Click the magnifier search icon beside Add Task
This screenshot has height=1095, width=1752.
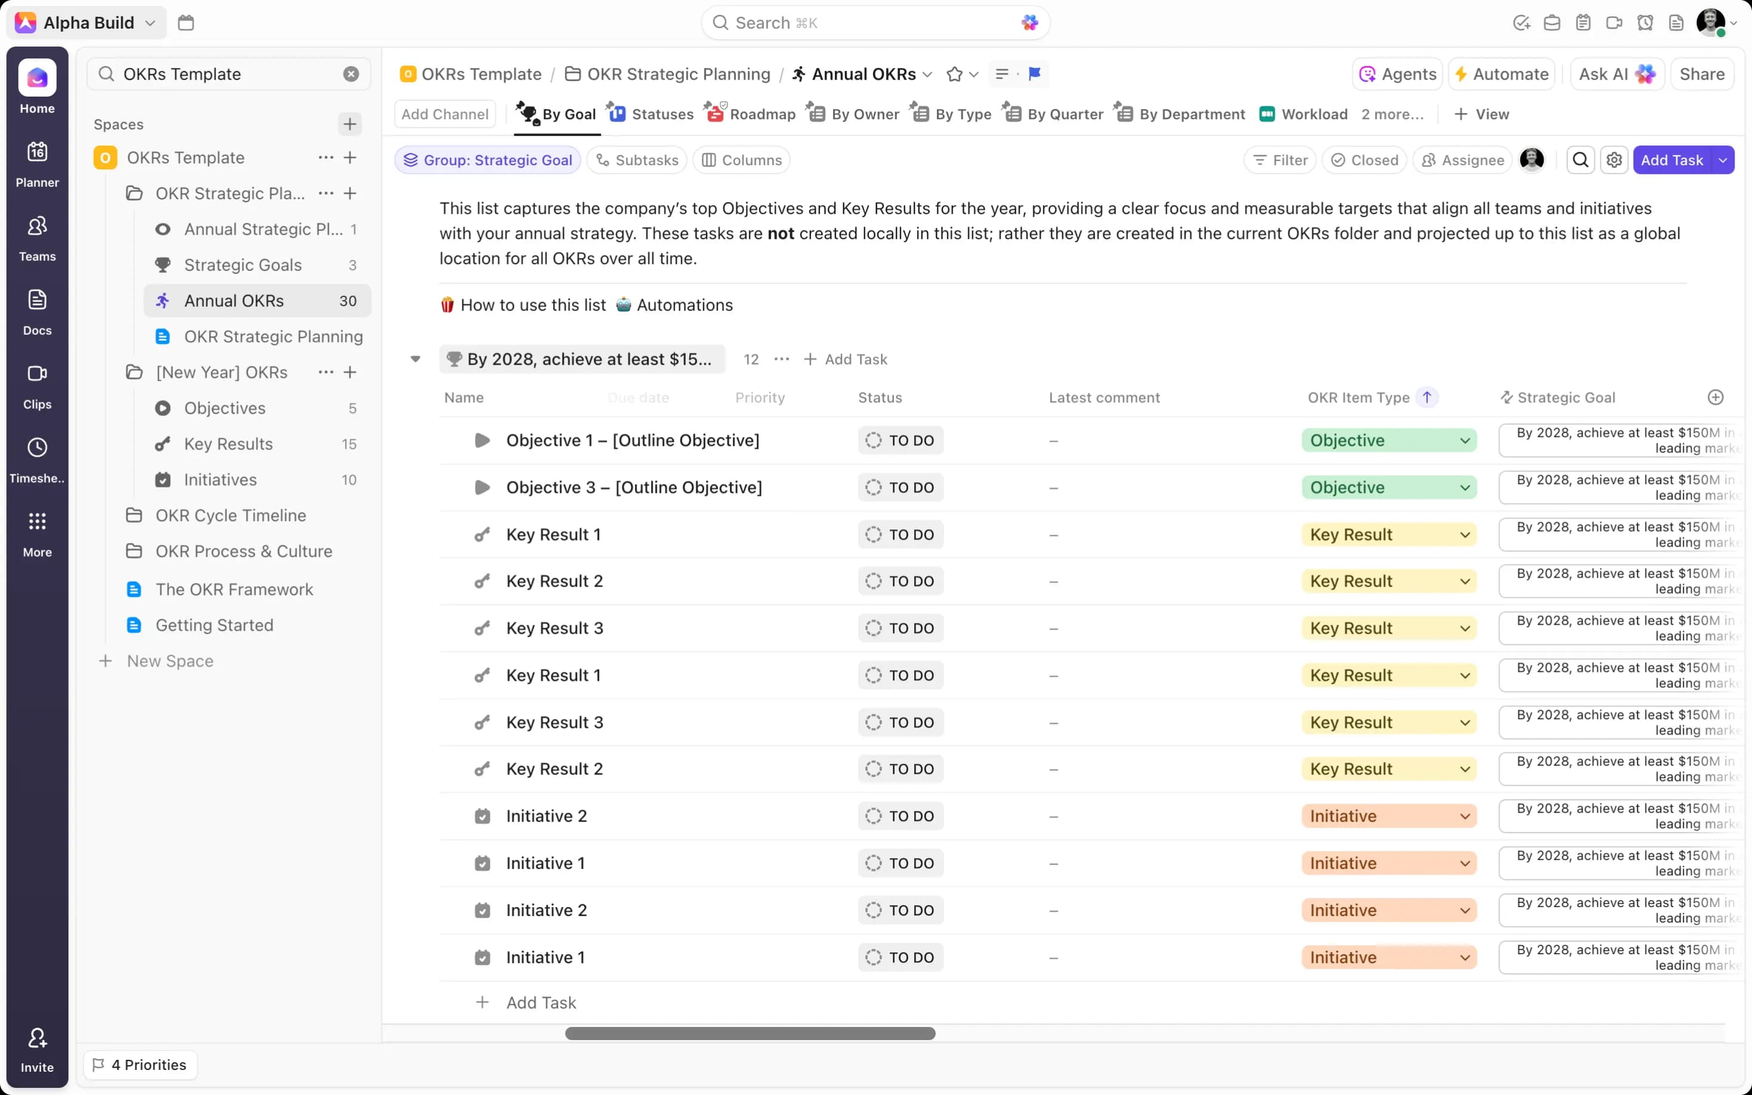pyautogui.click(x=1580, y=160)
